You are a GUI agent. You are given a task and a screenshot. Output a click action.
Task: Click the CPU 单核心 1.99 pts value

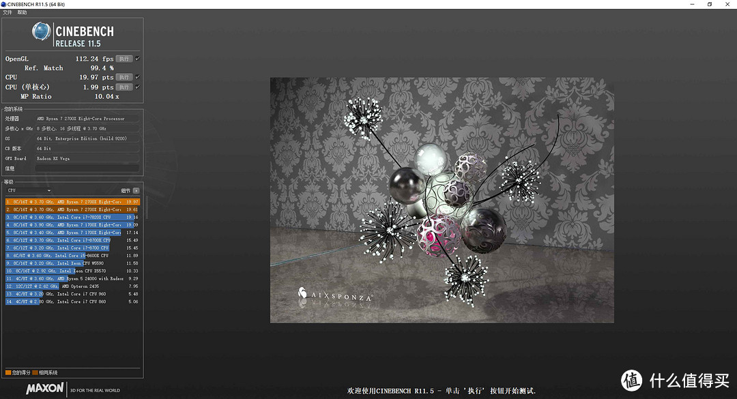tap(98, 87)
